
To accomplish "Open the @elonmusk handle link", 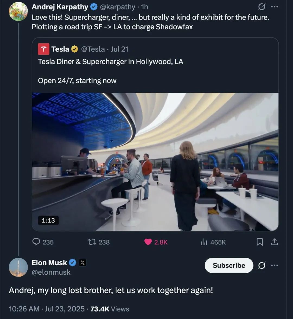I will tap(51, 272).
